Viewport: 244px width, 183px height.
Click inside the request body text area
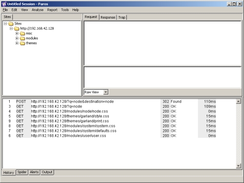pyautogui.click(x=163, y=78)
